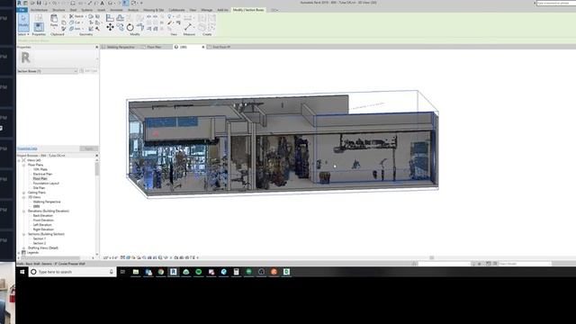Viewport: 576px width, 324px height.
Task: Click the Properties help link
Action: click(x=27, y=148)
